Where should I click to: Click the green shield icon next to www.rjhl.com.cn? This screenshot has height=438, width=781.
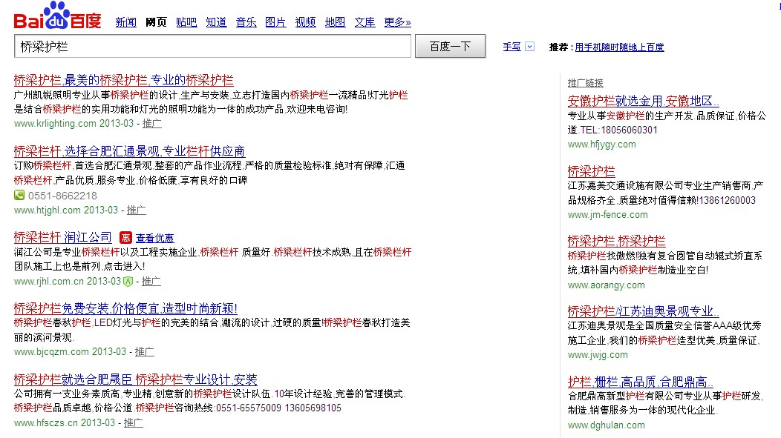(128, 282)
